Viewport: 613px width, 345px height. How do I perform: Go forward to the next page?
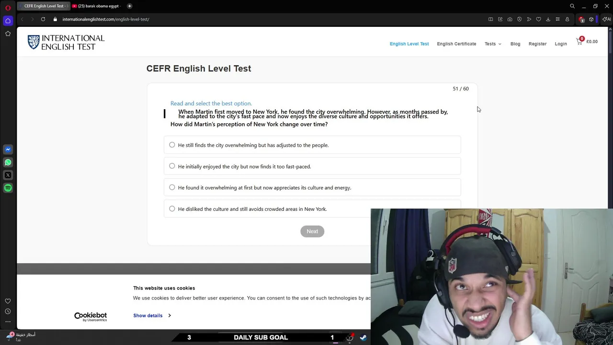click(x=32, y=19)
